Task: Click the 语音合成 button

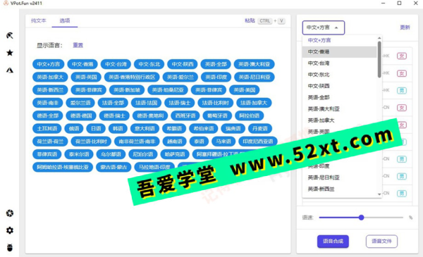Action: [333, 241]
